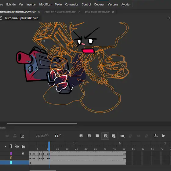The image size is (171, 171).
Task: Close the Pico_FNF_assetssEDIT.fla tab
Action: point(79,12)
